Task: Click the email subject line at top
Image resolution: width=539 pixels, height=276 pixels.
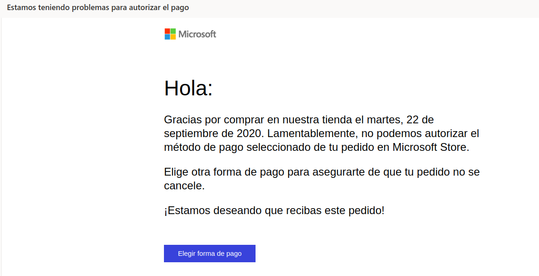Action: click(x=98, y=8)
